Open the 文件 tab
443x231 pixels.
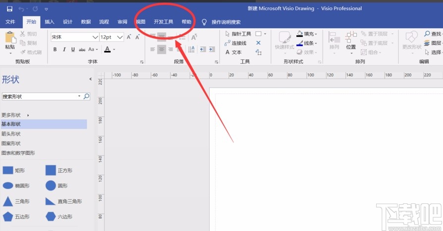10,22
